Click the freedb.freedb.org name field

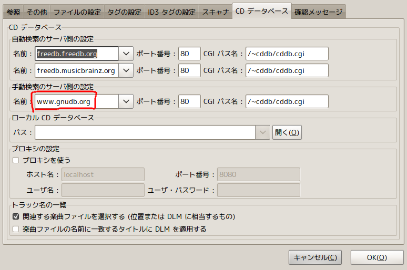coord(77,54)
